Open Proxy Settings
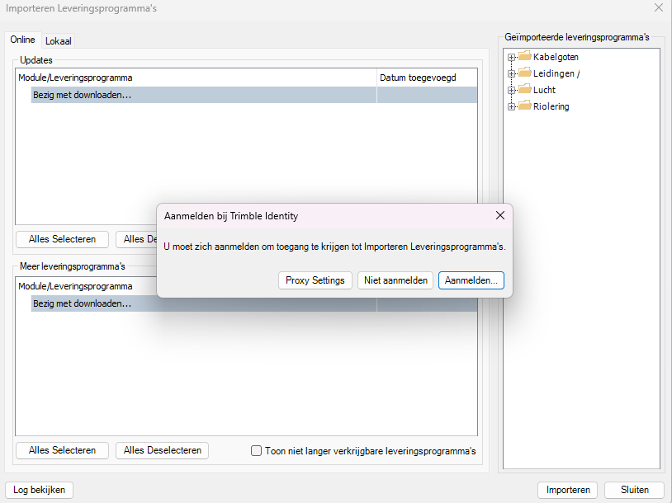The width and height of the screenshot is (672, 503). [315, 280]
